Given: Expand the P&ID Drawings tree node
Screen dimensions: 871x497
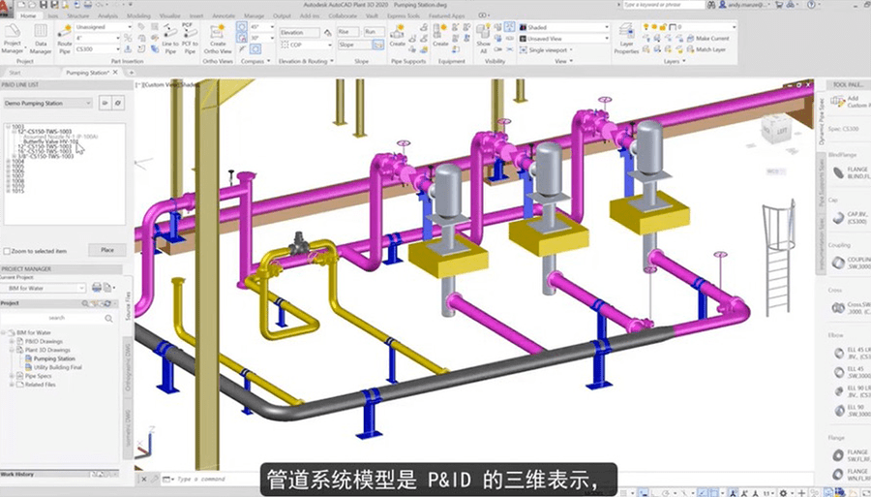Looking at the screenshot, I should click(x=12, y=341).
